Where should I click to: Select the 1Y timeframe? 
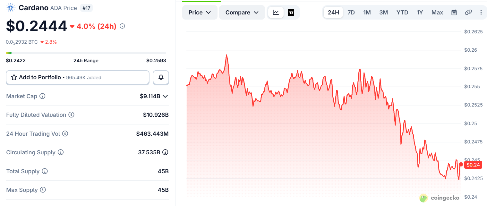pyautogui.click(x=420, y=13)
